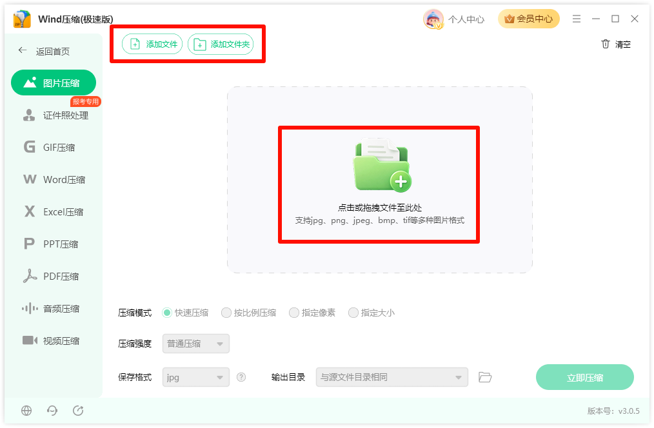This screenshot has height=428, width=654.
Task: Select 快速压缩 compression mode
Action: point(185,313)
